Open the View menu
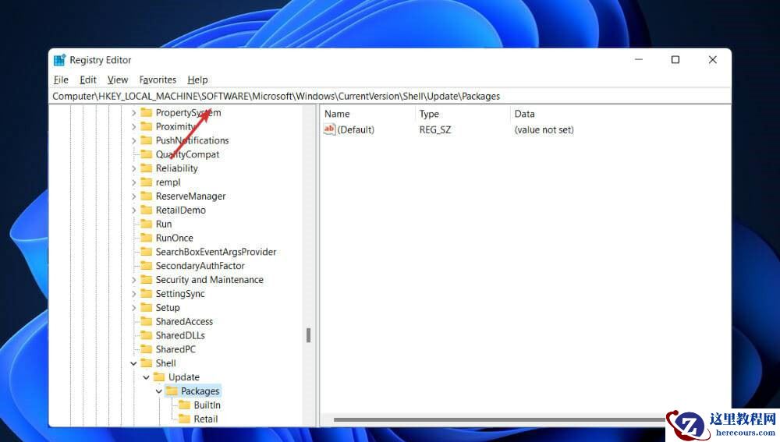Image resolution: width=780 pixels, height=442 pixels. tap(118, 80)
